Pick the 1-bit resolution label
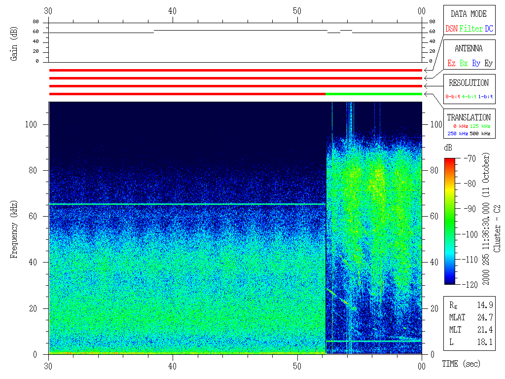The height and width of the screenshot is (379, 505). pyautogui.click(x=485, y=97)
